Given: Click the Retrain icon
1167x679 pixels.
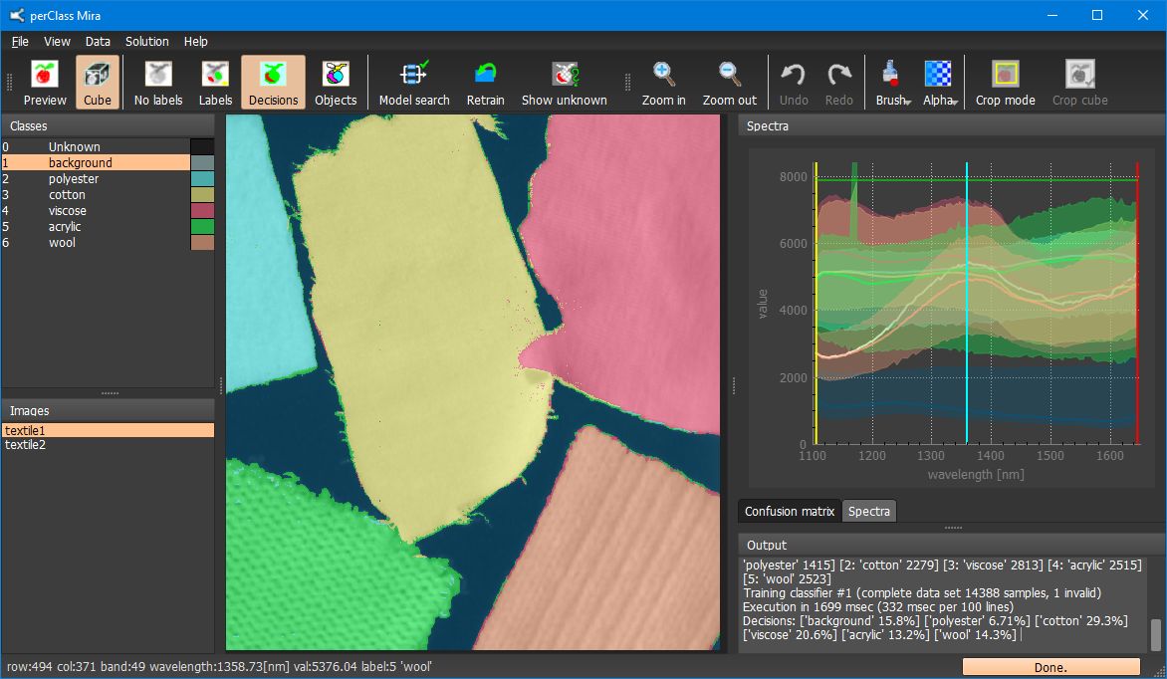Looking at the screenshot, I should coord(486,82).
